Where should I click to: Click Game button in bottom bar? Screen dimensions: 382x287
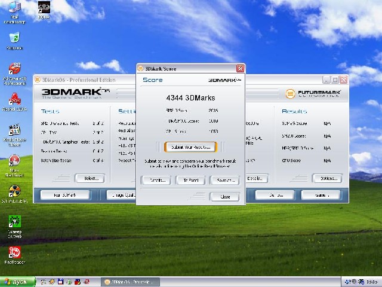pyautogui.click(x=321, y=195)
